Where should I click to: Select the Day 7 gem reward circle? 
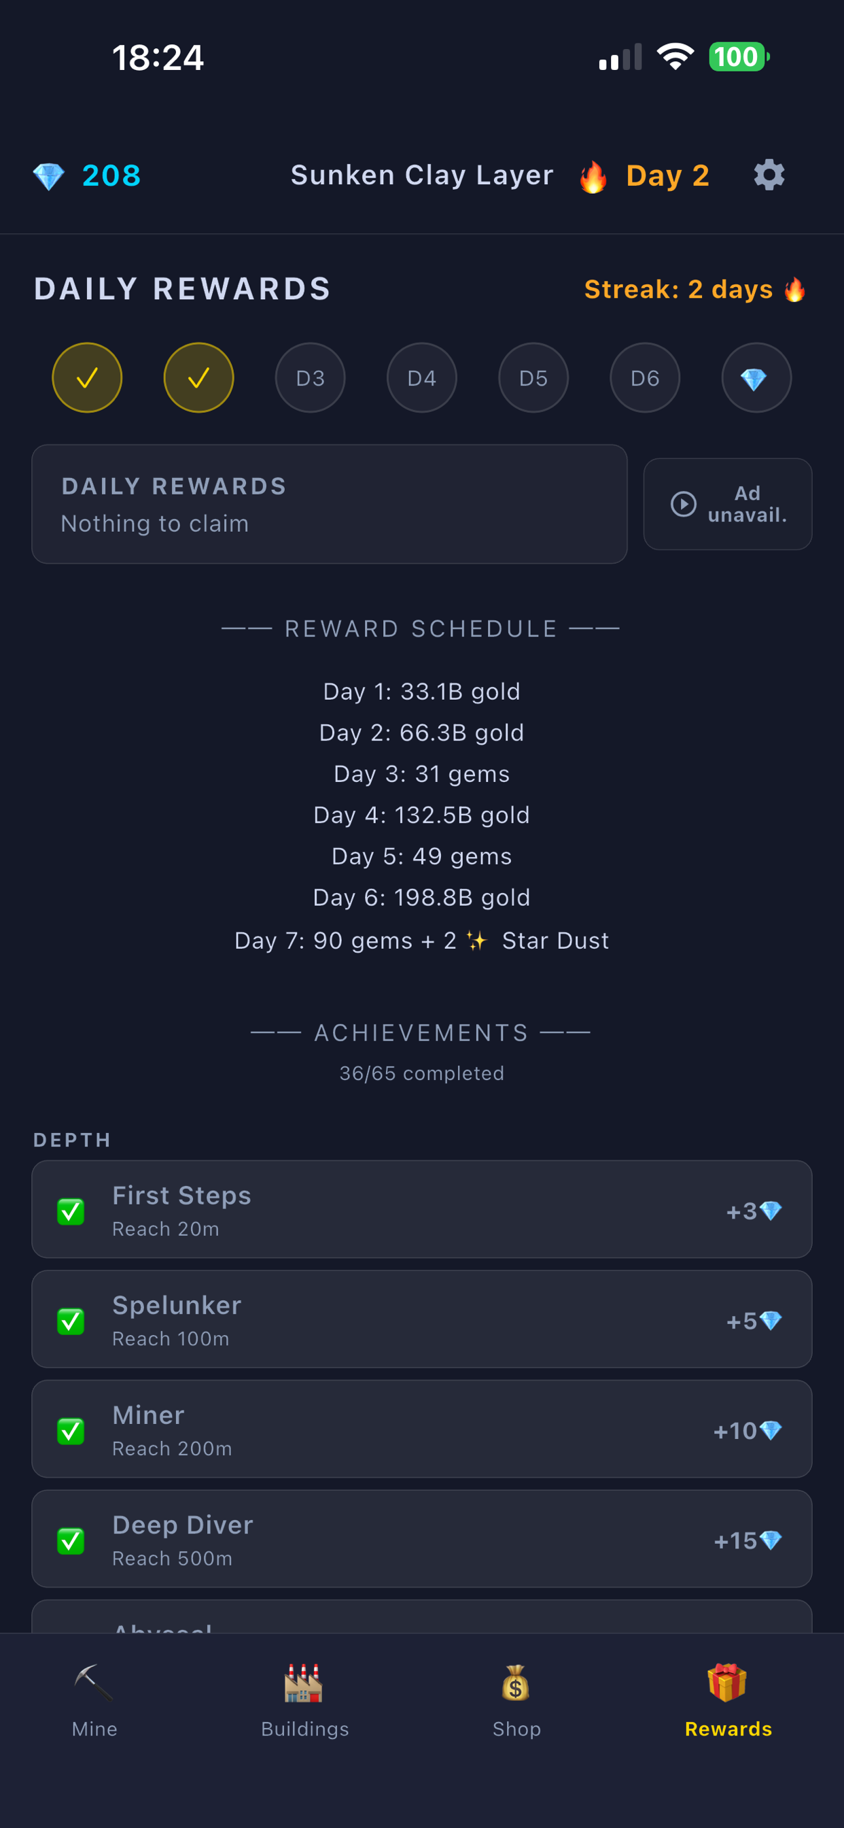coord(756,377)
